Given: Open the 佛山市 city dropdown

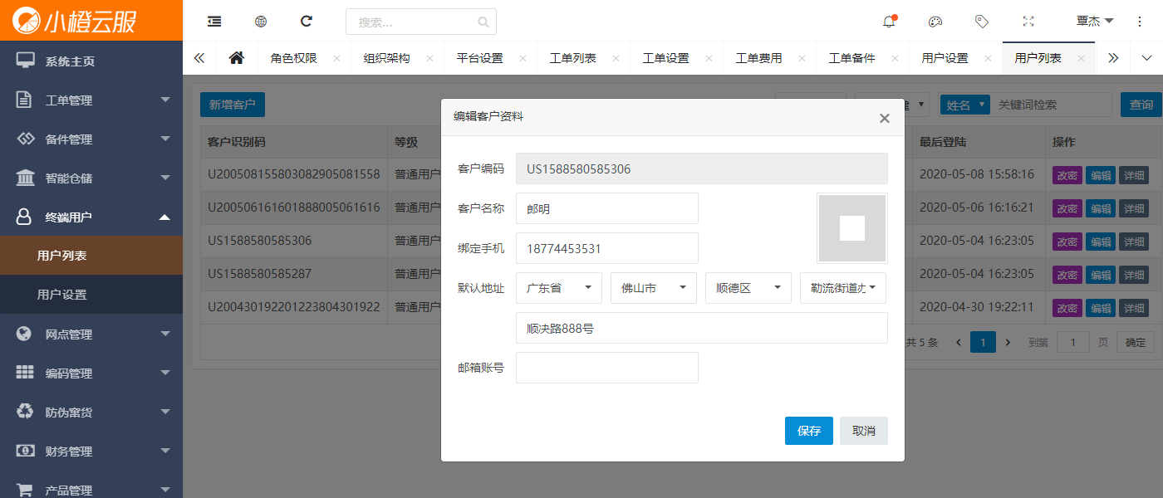Looking at the screenshot, I should click(653, 288).
